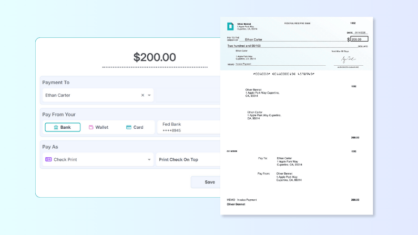Select the Wallet payment option
Screen dimensions: 418x235
click(x=98, y=127)
